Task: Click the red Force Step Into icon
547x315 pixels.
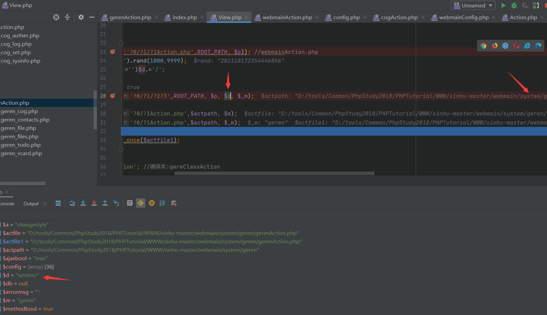Action: pyautogui.click(x=94, y=203)
